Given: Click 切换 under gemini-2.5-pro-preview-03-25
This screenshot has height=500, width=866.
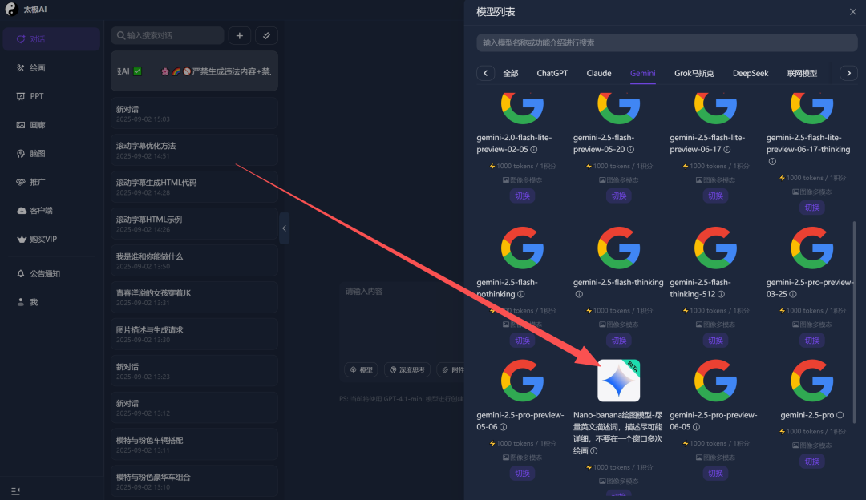Looking at the screenshot, I should (811, 341).
